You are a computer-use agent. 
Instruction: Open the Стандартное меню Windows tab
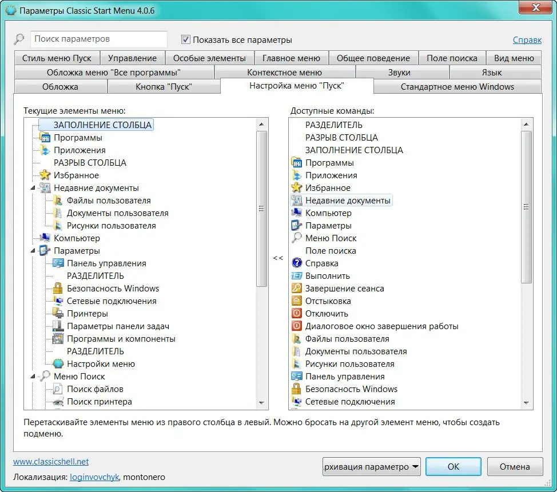[x=457, y=87]
